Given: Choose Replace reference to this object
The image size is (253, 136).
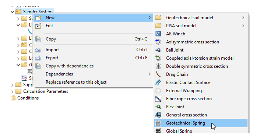Looking at the screenshot, I should [76, 82].
